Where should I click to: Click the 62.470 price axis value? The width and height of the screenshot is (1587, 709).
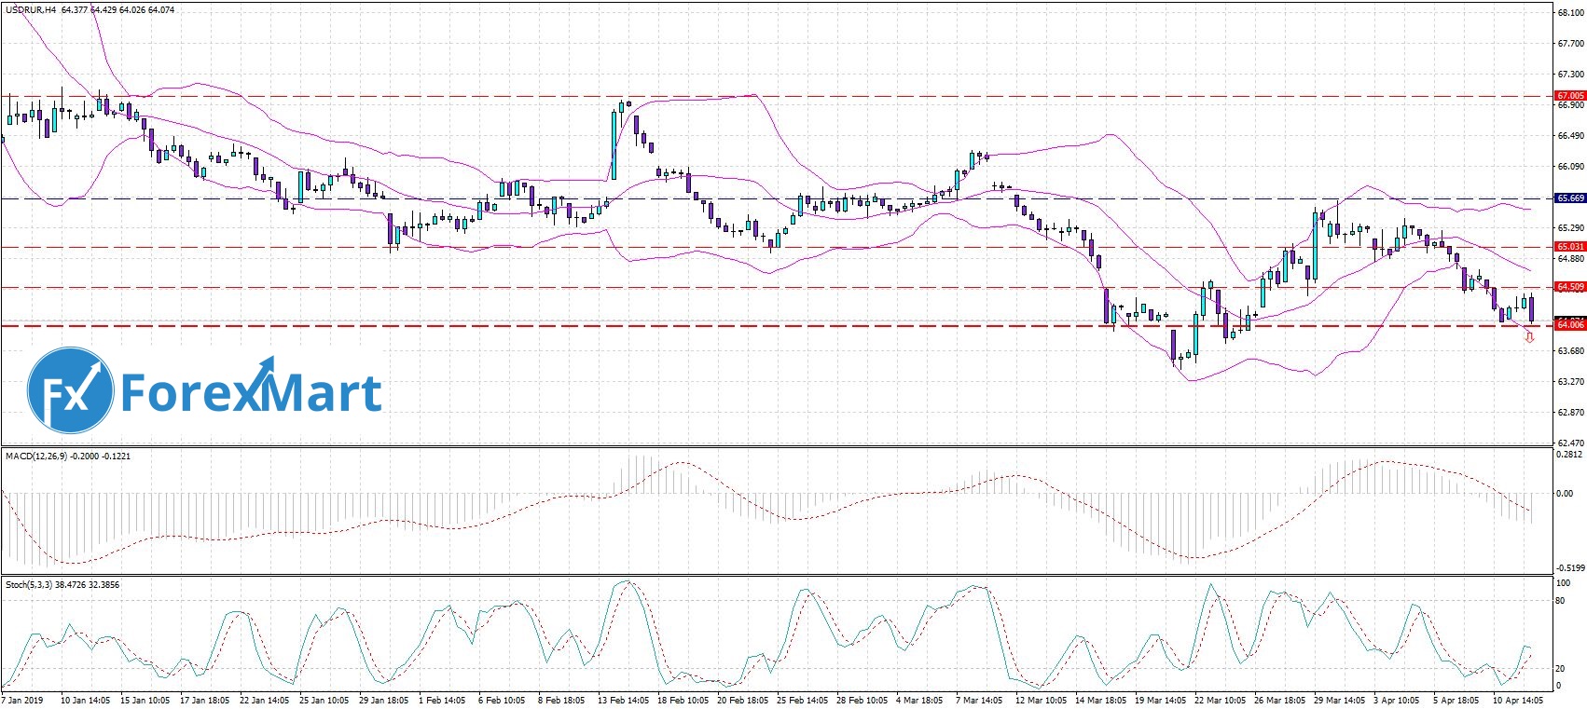[x=1570, y=443]
